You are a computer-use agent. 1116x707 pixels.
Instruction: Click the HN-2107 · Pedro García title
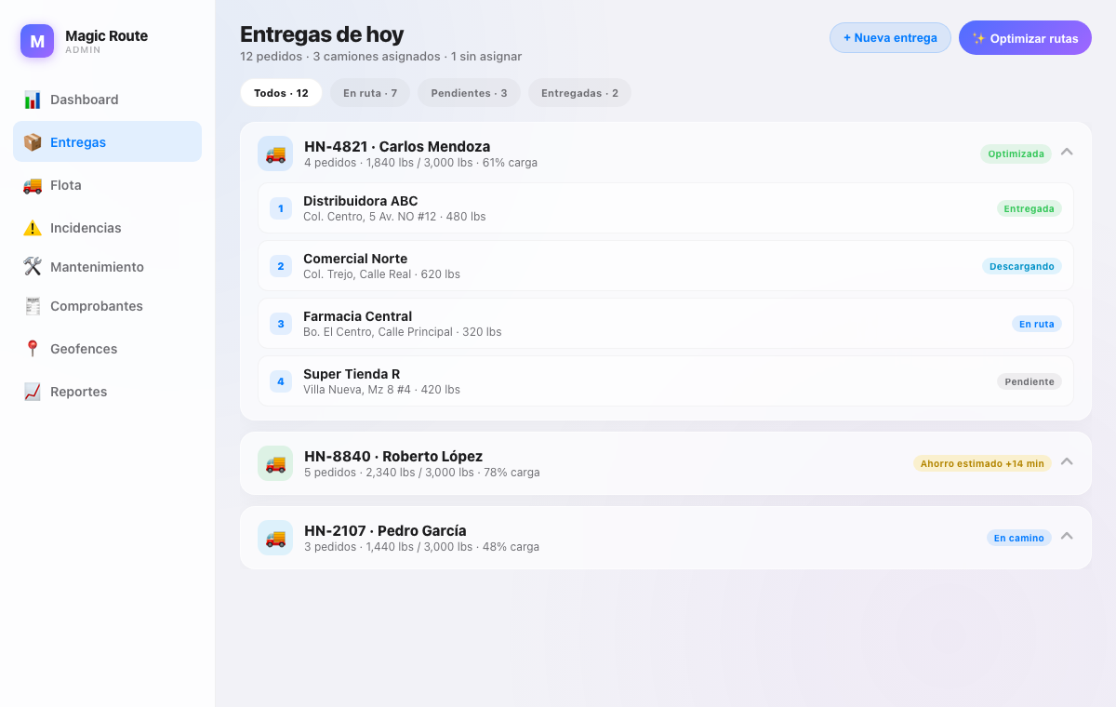tap(385, 530)
